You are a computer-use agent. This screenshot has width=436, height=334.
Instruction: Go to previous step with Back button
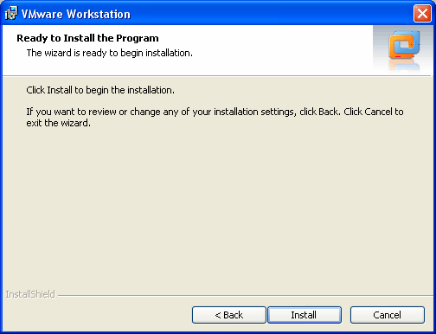click(x=228, y=315)
